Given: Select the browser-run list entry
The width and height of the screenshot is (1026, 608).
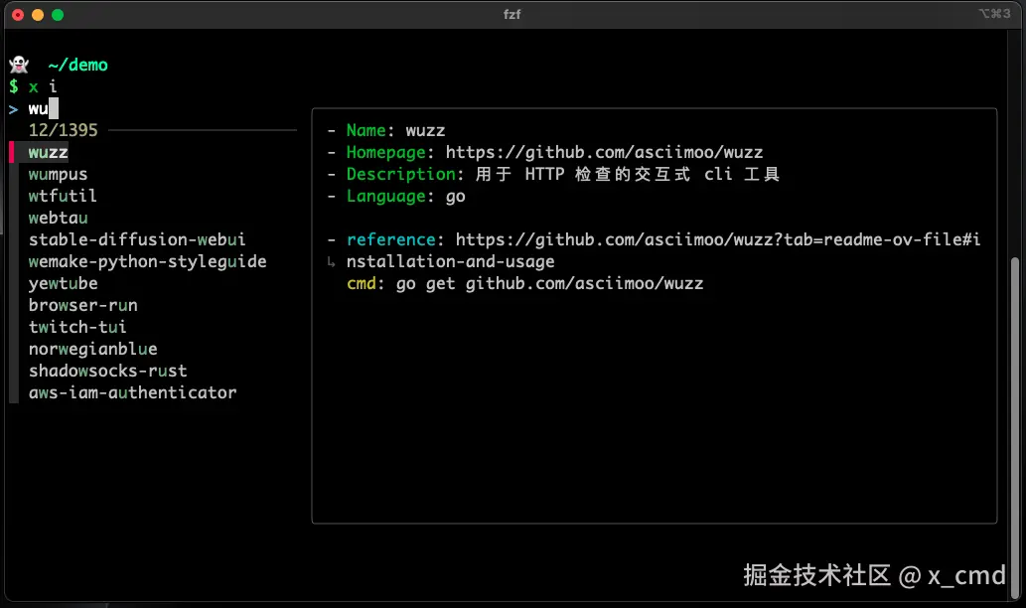Looking at the screenshot, I should 82,305.
